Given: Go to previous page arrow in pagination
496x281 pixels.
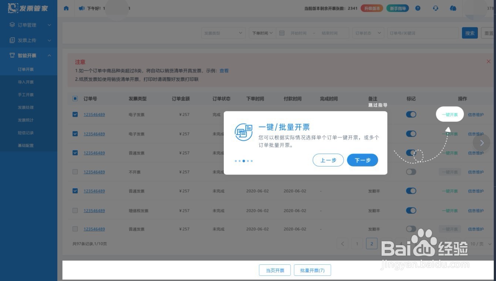Looking at the screenshot, I should point(343,244).
